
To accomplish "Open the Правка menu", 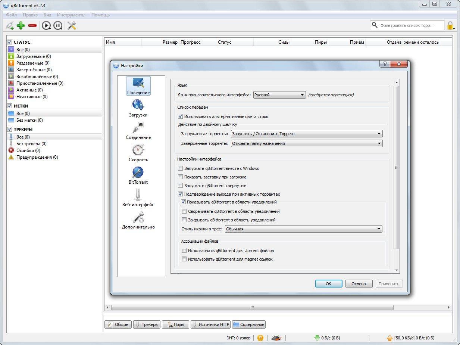I will (30, 15).
